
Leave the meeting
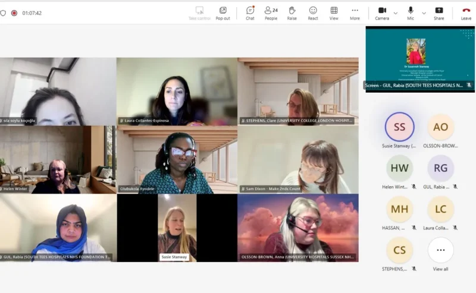(466, 12)
